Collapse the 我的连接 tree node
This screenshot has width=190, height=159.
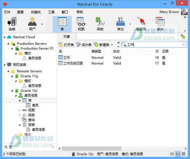[x=4, y=65]
